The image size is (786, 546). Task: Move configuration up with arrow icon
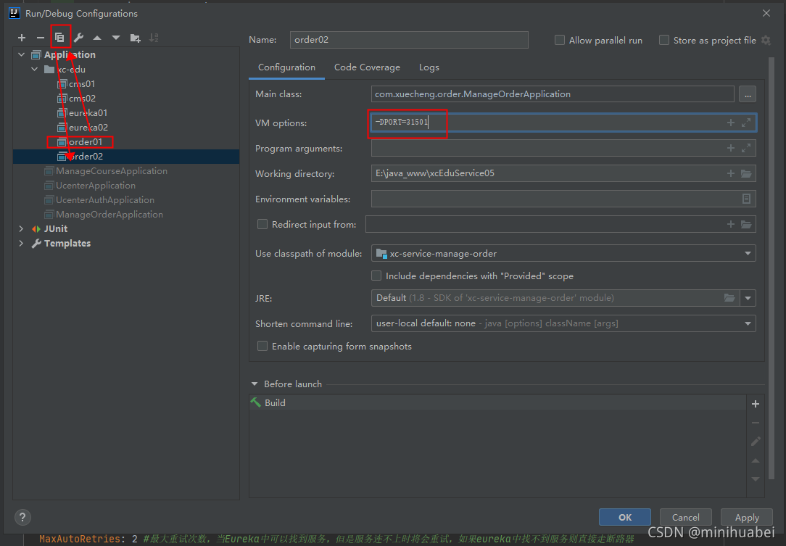(x=97, y=38)
